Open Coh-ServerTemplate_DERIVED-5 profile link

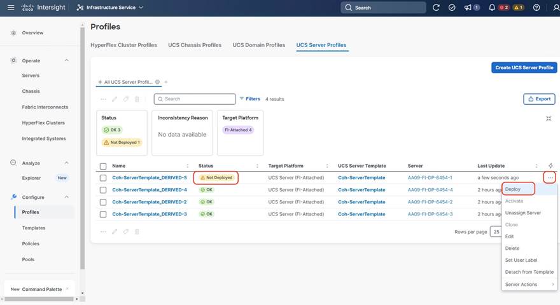pos(150,178)
